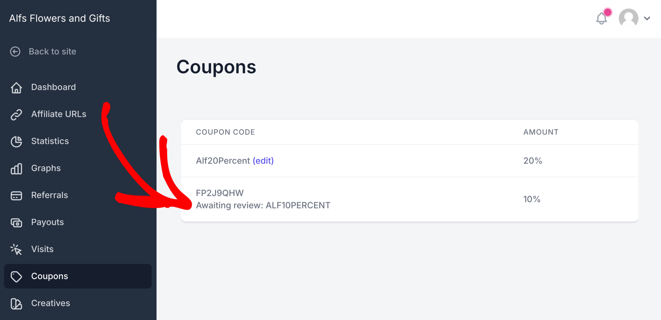Select the Graphs bar chart icon
The image size is (661, 320).
[x=16, y=169]
